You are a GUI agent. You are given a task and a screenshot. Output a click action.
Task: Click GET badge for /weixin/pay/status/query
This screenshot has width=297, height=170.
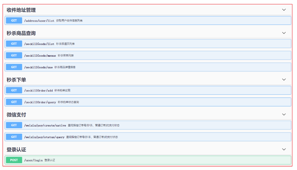click(x=14, y=137)
